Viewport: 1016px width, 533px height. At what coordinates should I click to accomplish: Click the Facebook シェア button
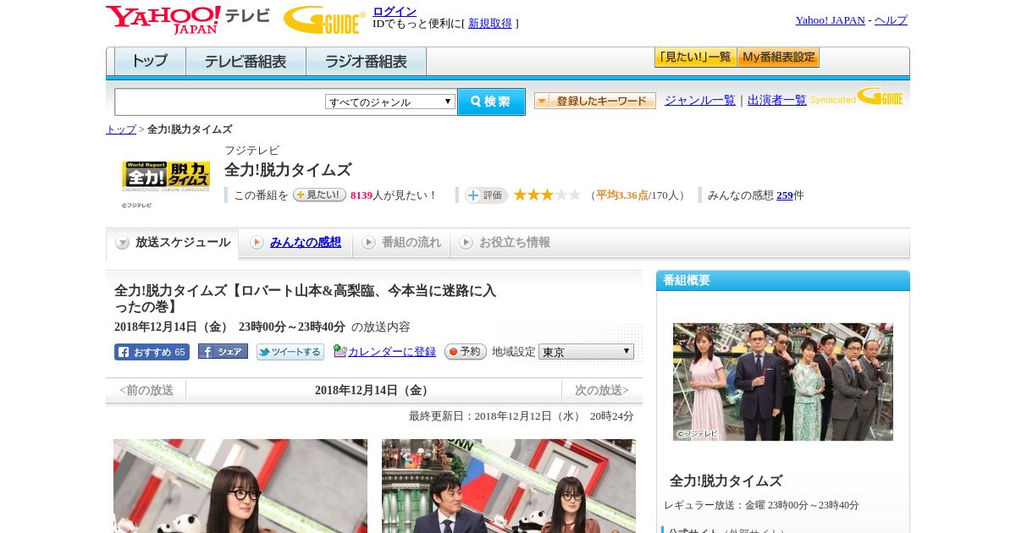pyautogui.click(x=223, y=351)
